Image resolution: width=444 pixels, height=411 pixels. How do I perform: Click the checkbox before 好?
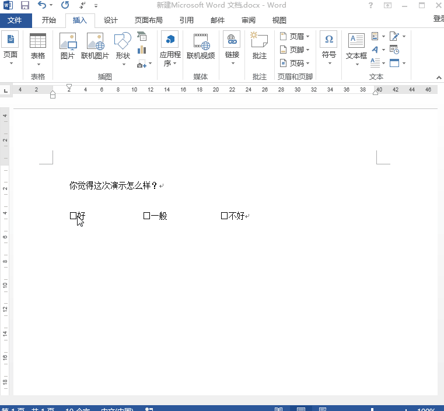pyautogui.click(x=73, y=216)
